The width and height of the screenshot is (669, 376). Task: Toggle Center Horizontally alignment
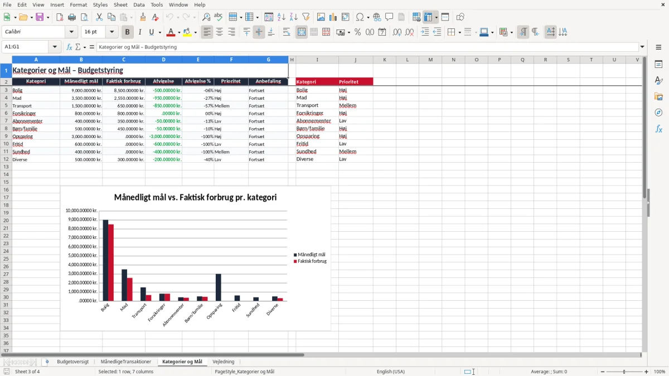pos(220,32)
